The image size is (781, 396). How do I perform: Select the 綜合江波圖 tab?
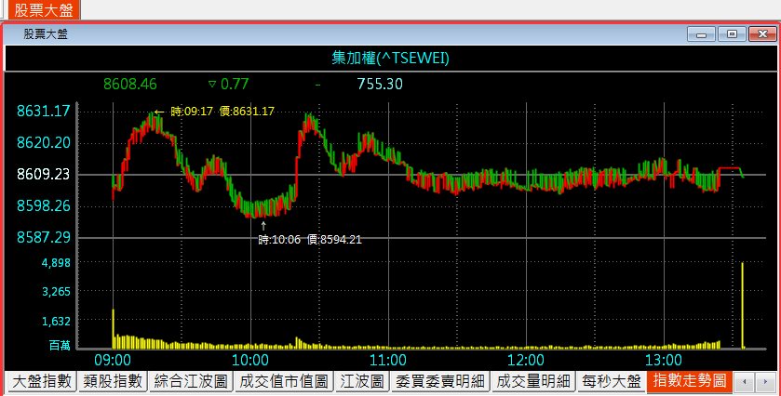pos(190,381)
